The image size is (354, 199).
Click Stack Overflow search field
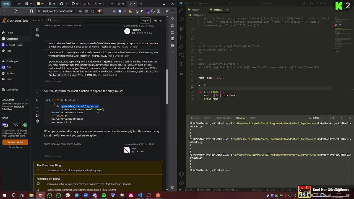click(x=92, y=20)
